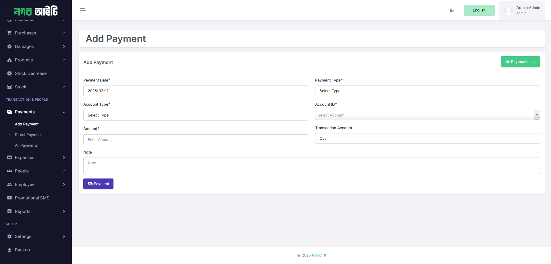Open the Payment Type dropdown
Screen dimensions: 551x264
point(427,91)
